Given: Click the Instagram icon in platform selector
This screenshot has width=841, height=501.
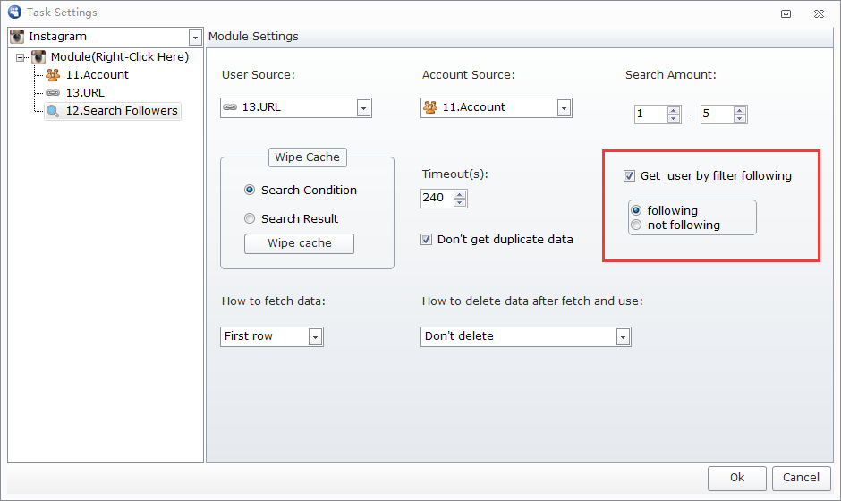Looking at the screenshot, I should (x=17, y=37).
